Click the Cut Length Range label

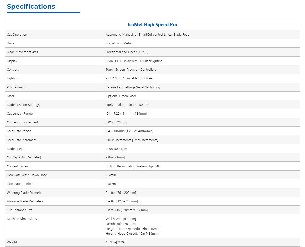point(20,114)
